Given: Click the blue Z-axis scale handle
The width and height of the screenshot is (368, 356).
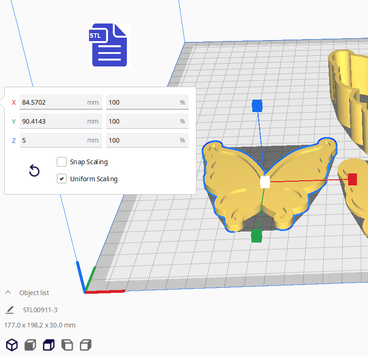Looking at the screenshot, I should 257,106.
